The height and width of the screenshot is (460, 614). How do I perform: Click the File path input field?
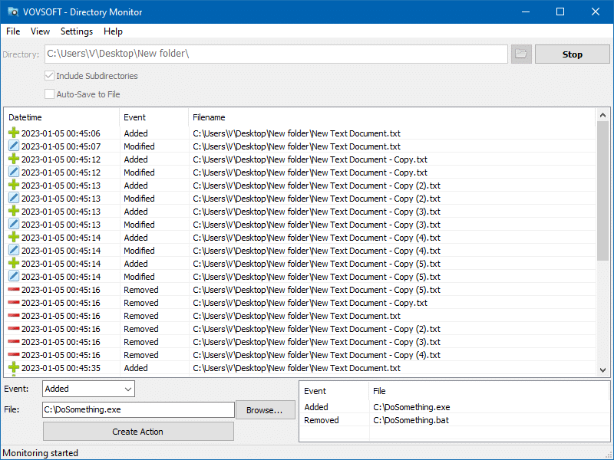[138, 410]
